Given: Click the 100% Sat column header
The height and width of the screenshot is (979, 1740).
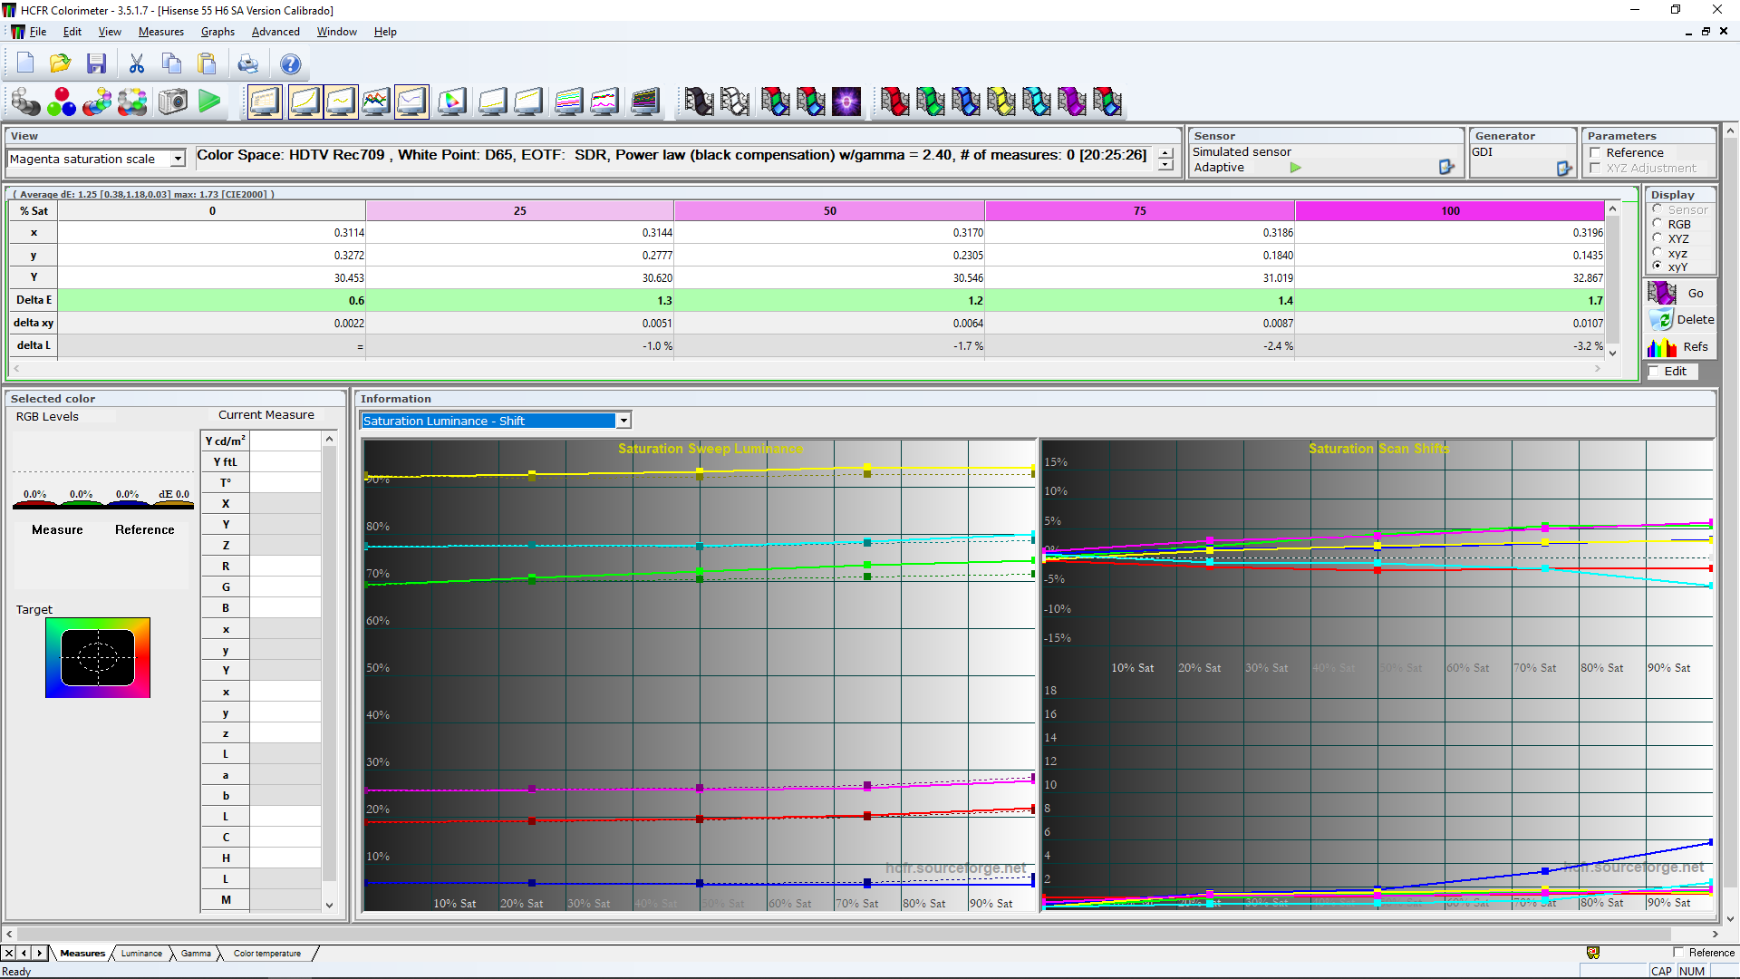Looking at the screenshot, I should pos(1450,210).
